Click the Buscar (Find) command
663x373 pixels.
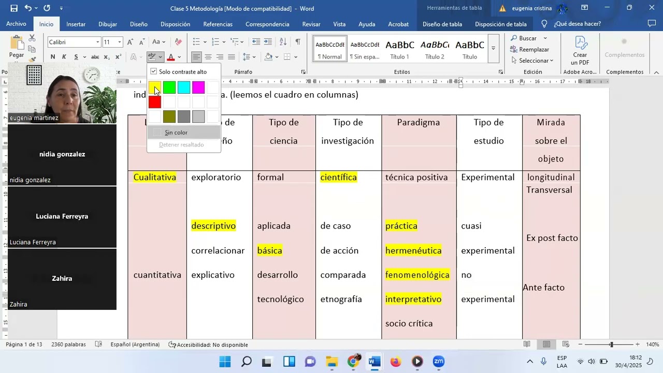click(x=524, y=38)
